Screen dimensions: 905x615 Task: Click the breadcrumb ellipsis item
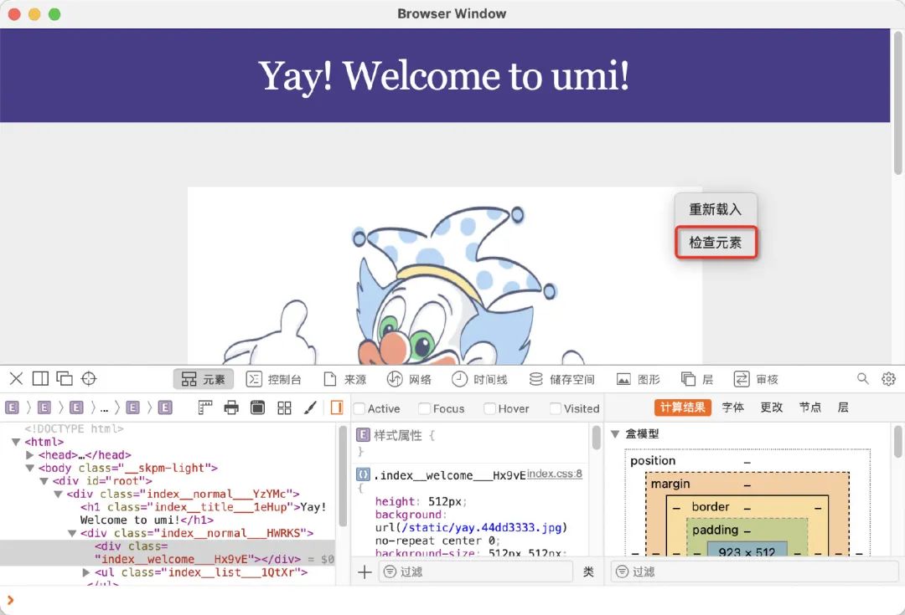pos(104,408)
